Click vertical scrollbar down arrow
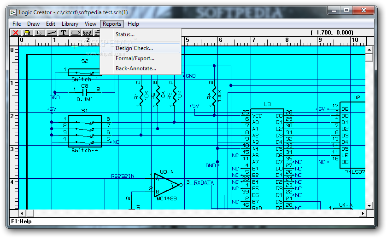 pos(369,205)
